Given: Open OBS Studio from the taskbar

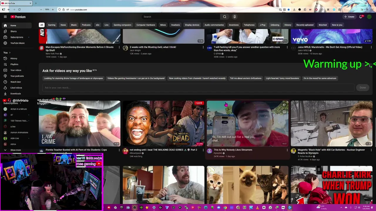Looking at the screenshot, I should [135, 207].
